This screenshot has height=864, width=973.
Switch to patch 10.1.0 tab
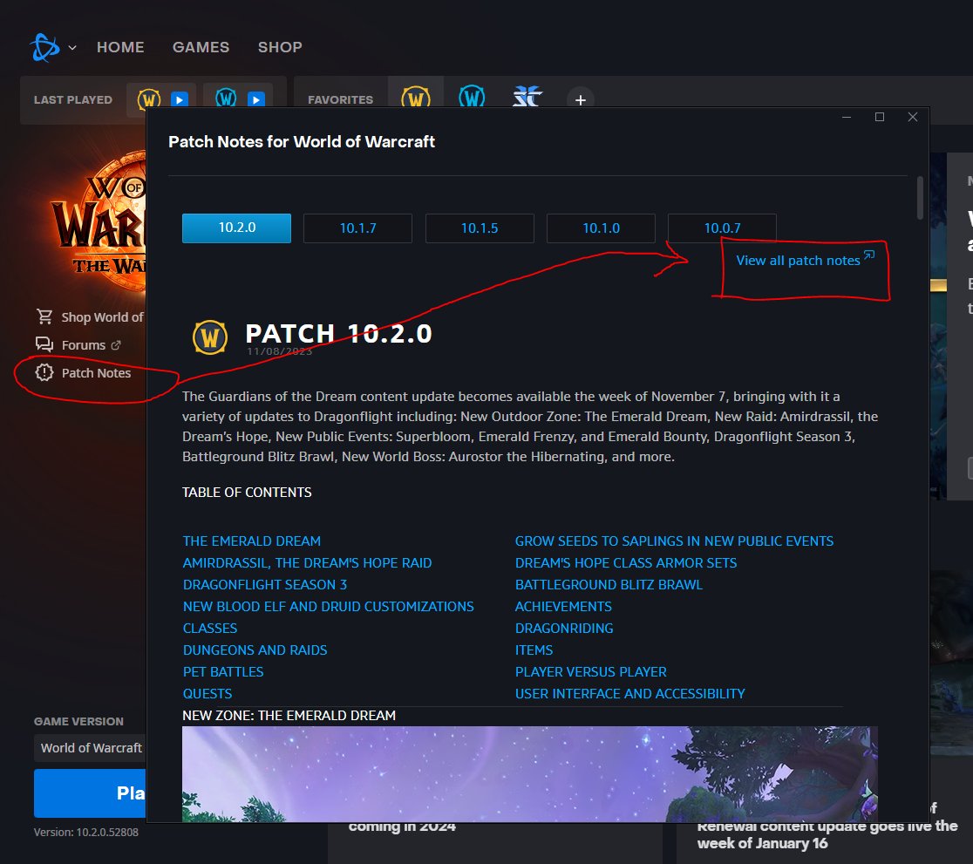point(601,228)
